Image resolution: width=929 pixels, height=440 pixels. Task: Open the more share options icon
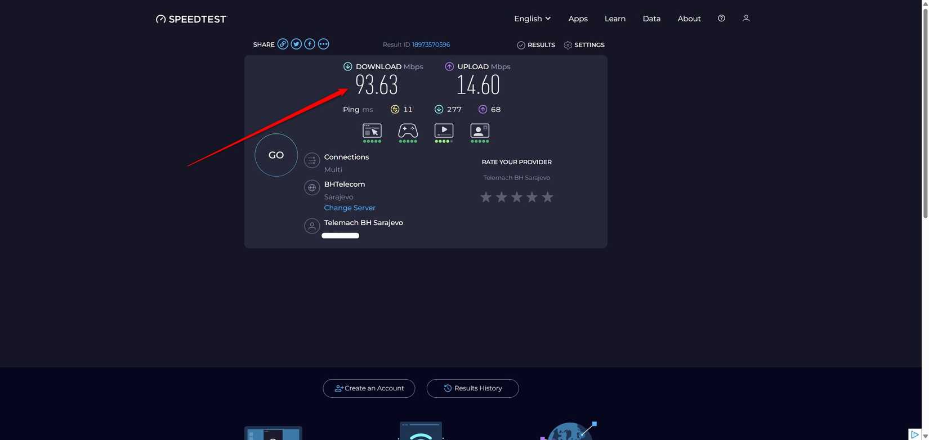point(323,44)
